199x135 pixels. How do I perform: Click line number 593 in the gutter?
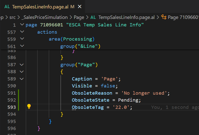[x=12, y=107]
